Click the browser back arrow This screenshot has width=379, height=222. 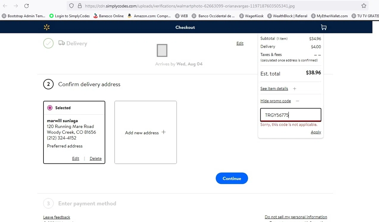(5, 6)
